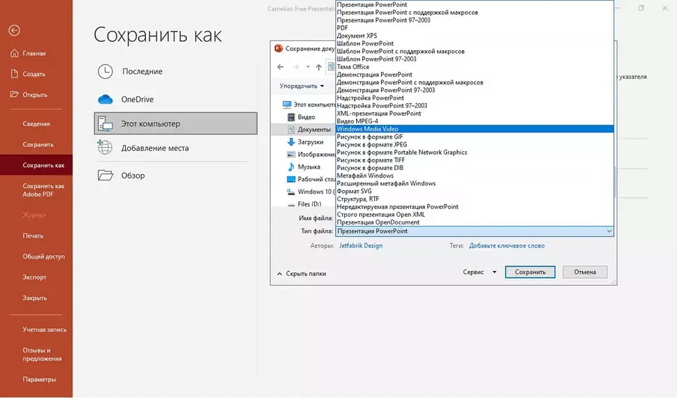Open the Упорядочить dropdown

(x=302, y=86)
